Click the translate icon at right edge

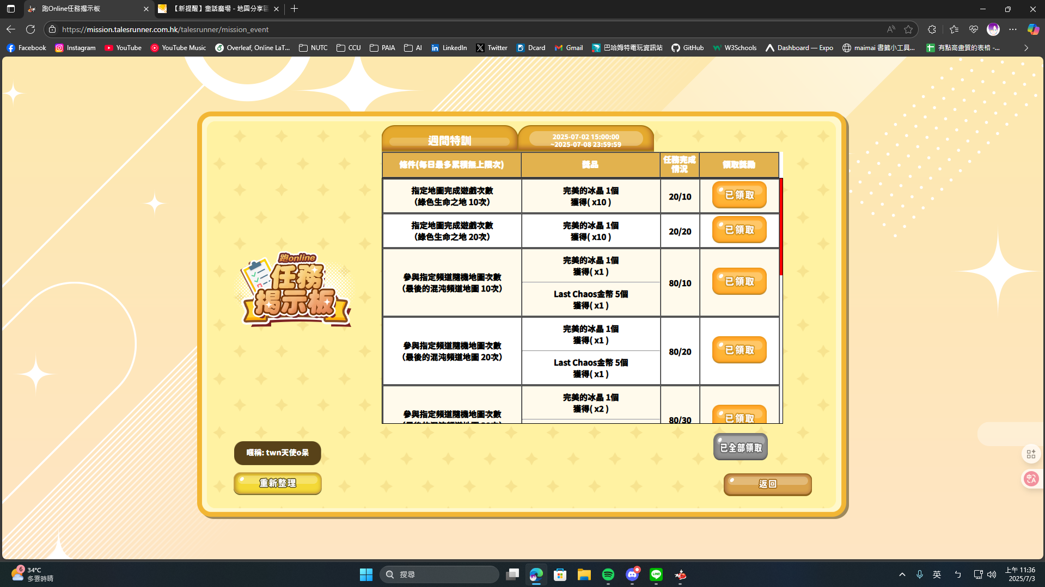pos(1031,479)
